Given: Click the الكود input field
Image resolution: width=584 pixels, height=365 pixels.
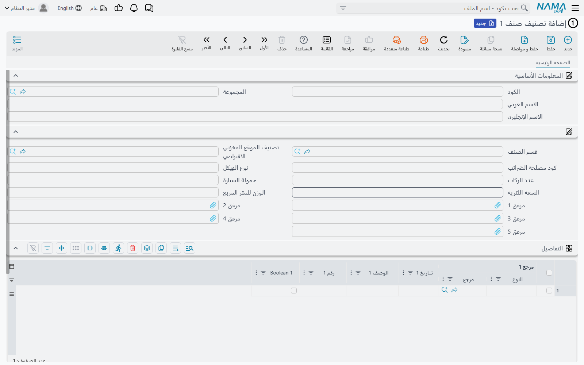Looking at the screenshot, I should pos(397,92).
